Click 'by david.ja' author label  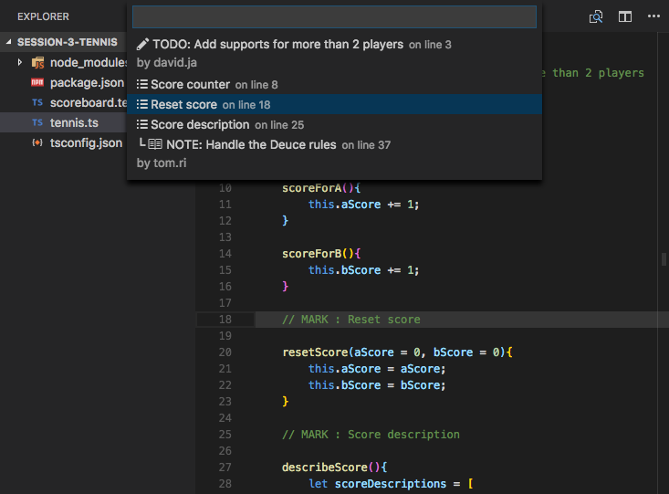pos(167,63)
